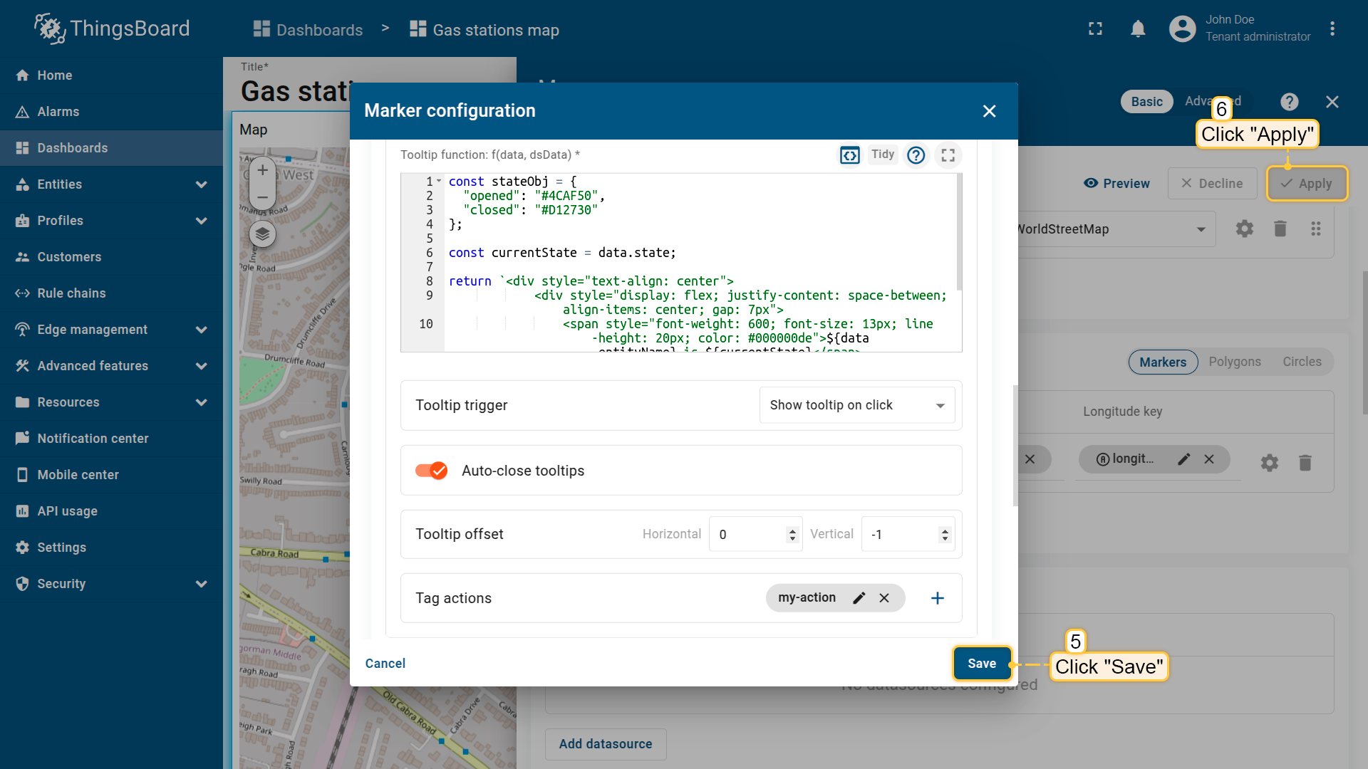Expand code editor to fullscreen

(x=948, y=155)
